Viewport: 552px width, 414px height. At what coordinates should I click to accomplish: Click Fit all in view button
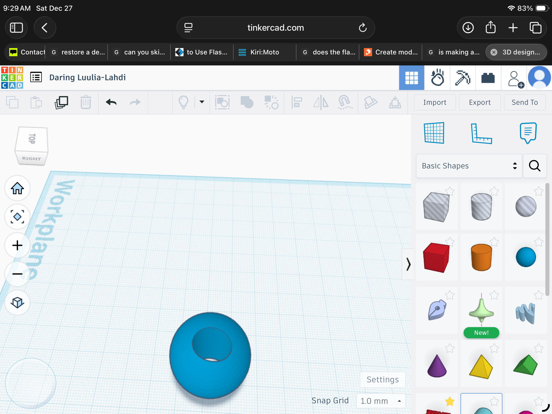click(x=17, y=217)
